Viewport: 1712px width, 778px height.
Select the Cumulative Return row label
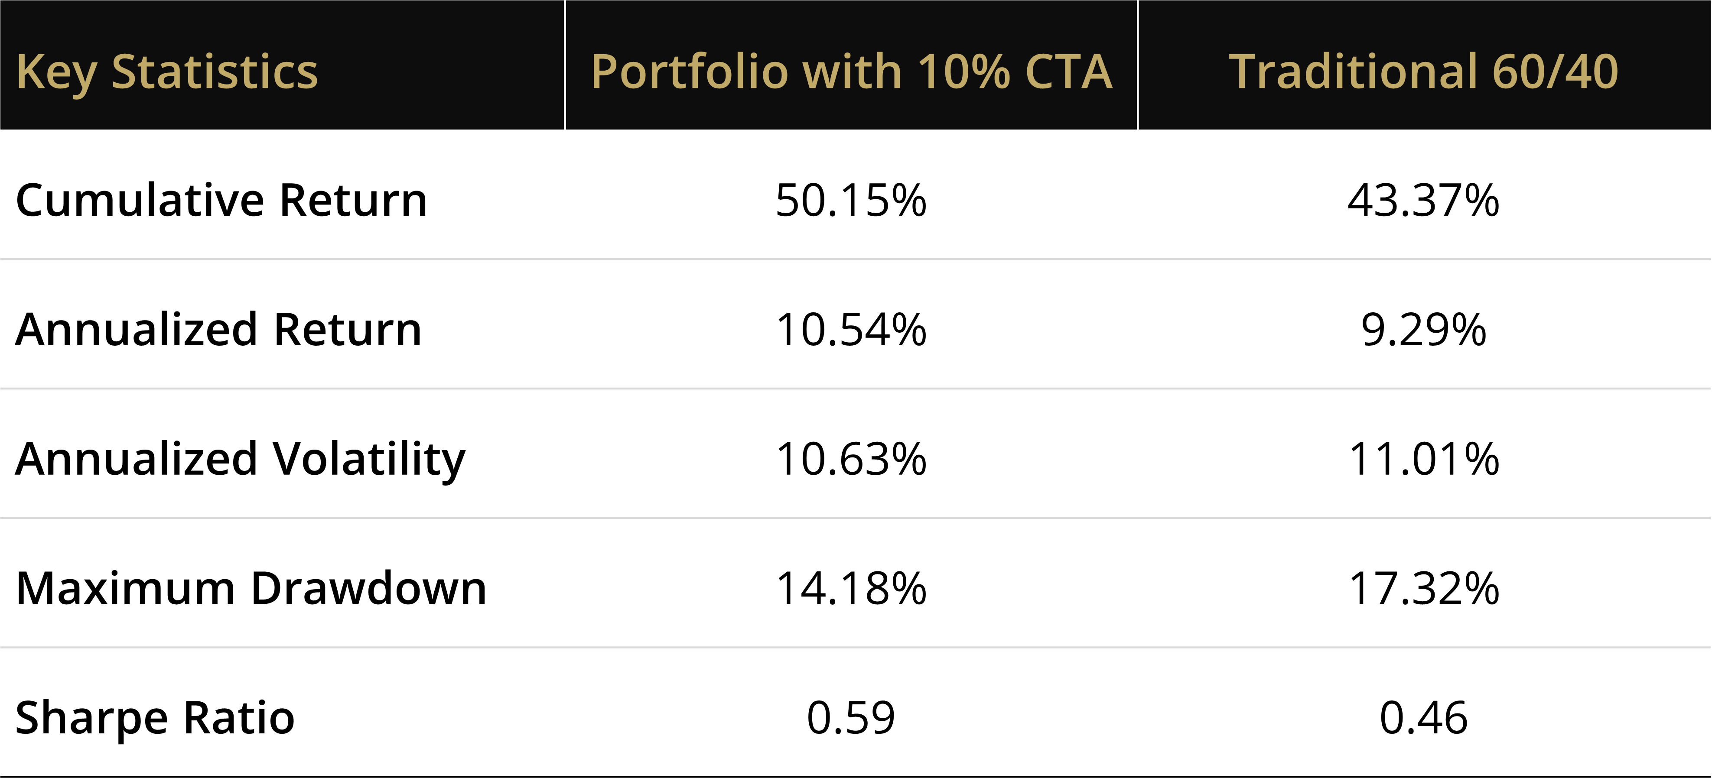coord(221,200)
